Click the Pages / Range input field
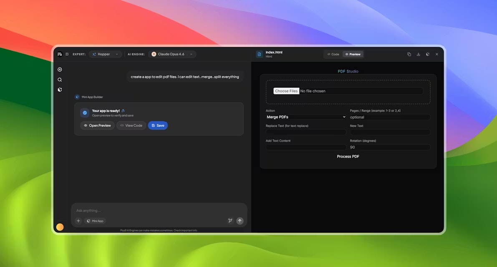 click(390, 117)
